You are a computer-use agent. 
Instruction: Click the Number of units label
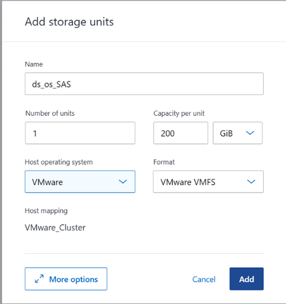pyautogui.click(x=50, y=113)
